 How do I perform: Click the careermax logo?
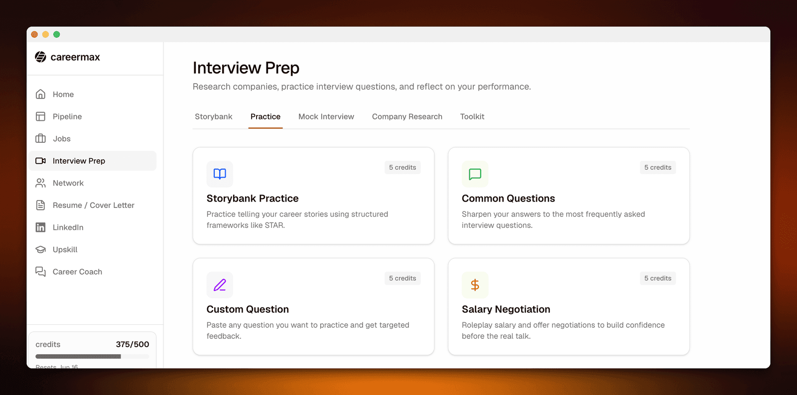pos(67,57)
